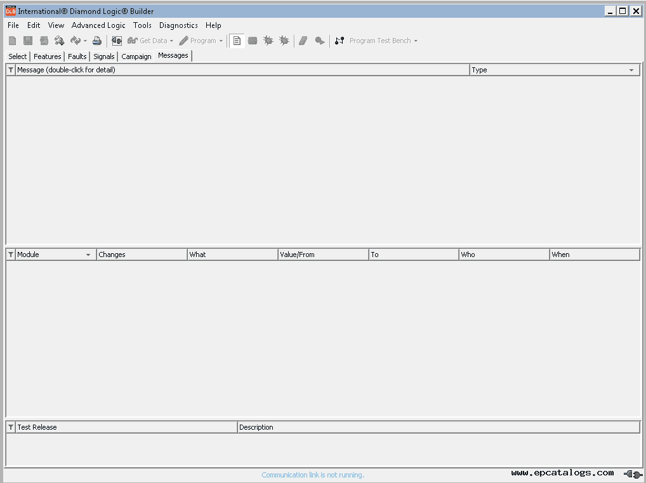This screenshot has width=646, height=483.
Task: Open the Module column dropdown arrow
Action: pos(88,255)
